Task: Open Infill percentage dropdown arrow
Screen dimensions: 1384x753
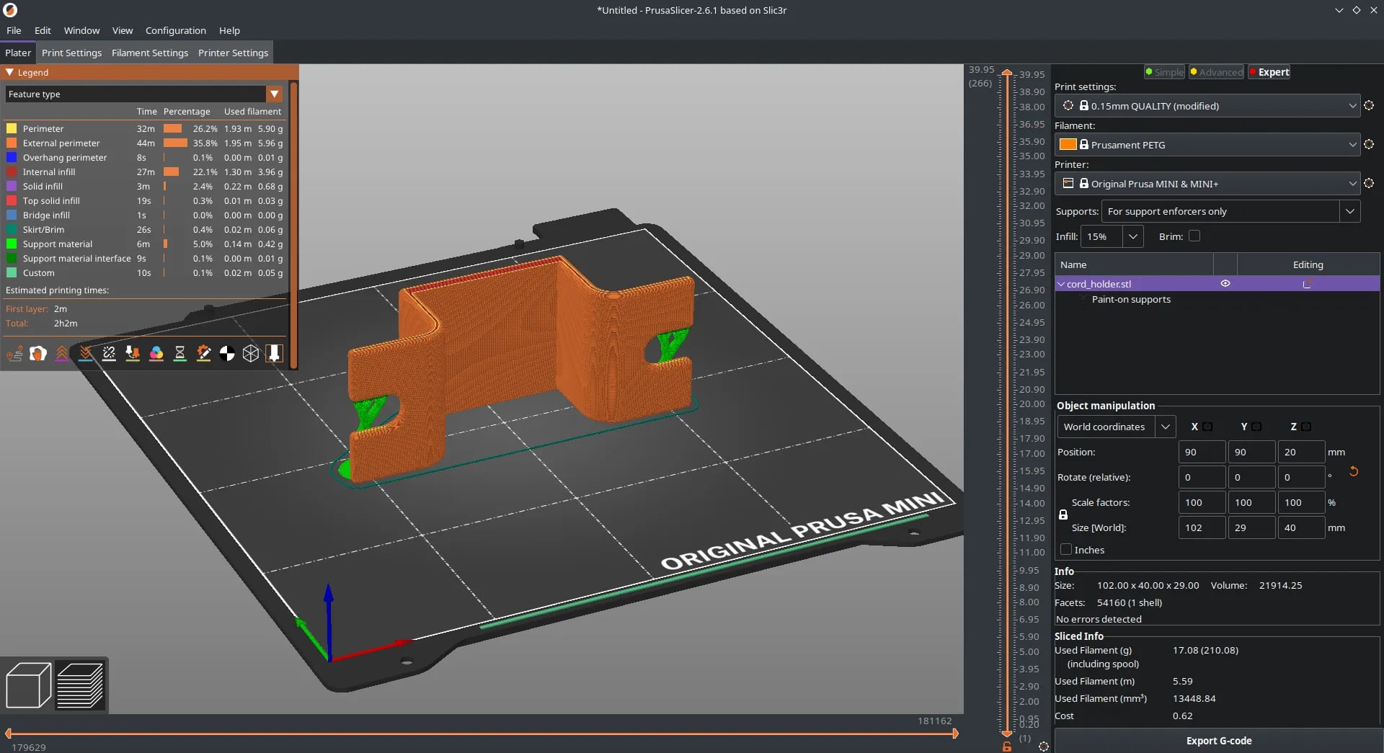Action: [1133, 236]
